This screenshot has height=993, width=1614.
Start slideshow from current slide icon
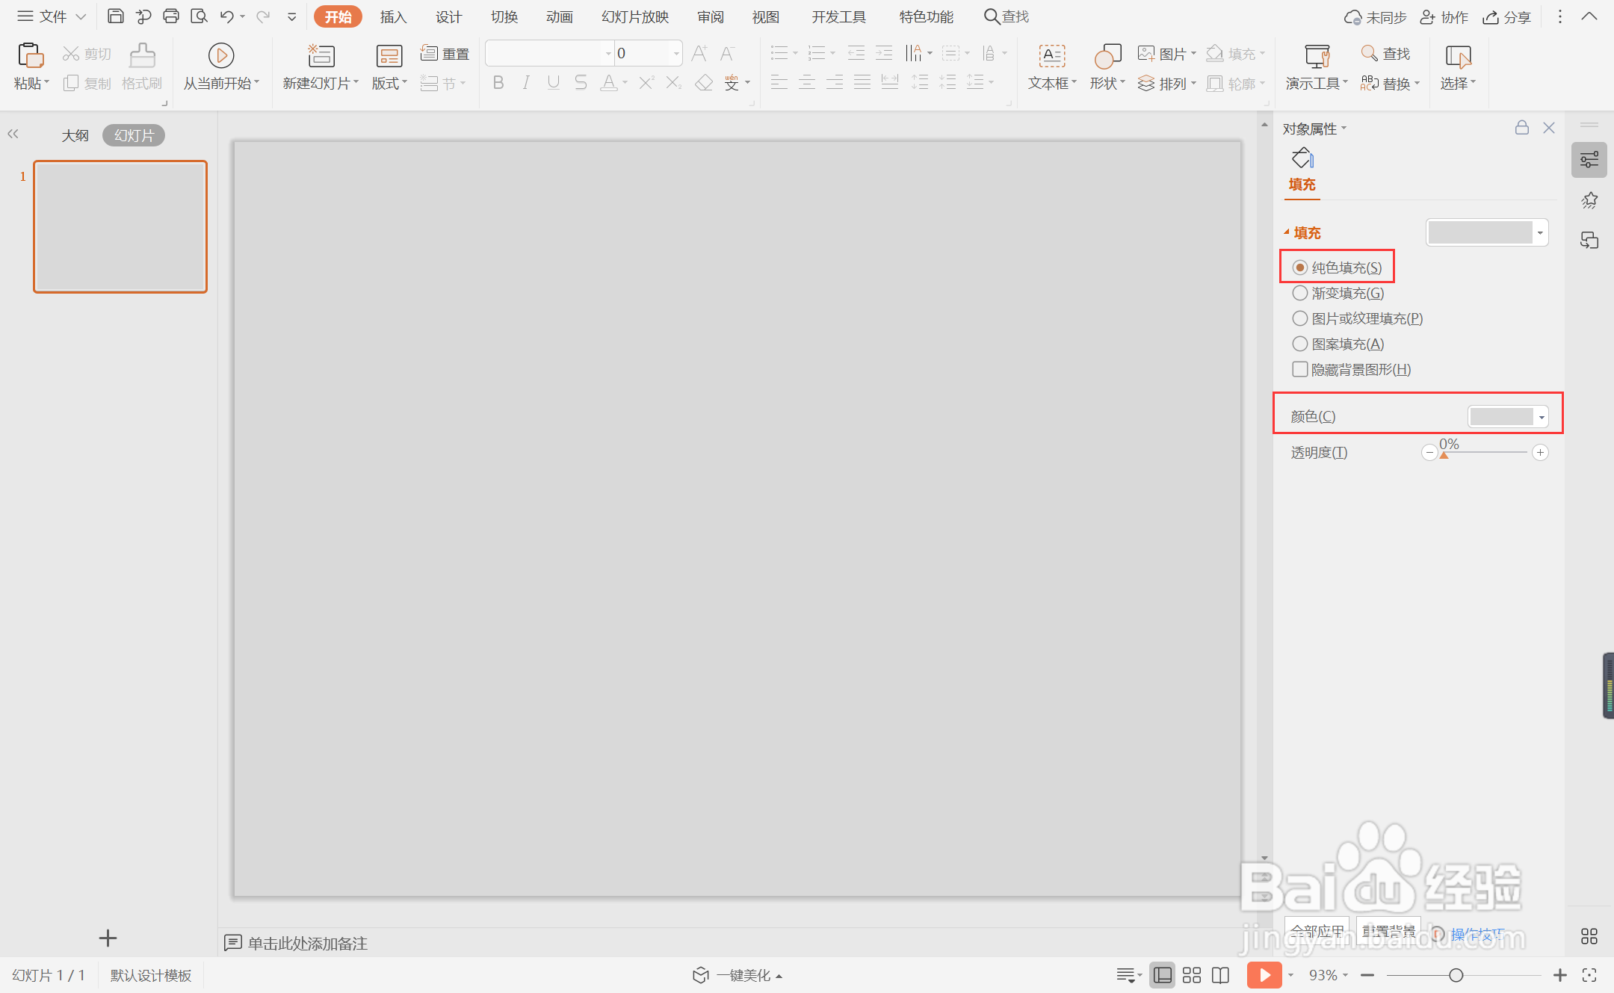pyautogui.click(x=221, y=55)
